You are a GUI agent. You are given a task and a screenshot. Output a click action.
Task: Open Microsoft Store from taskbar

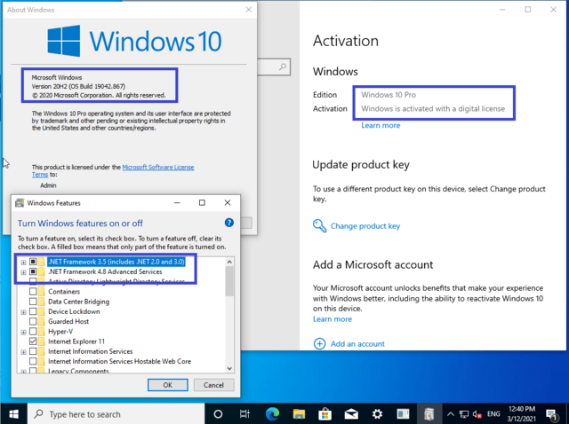(x=325, y=414)
